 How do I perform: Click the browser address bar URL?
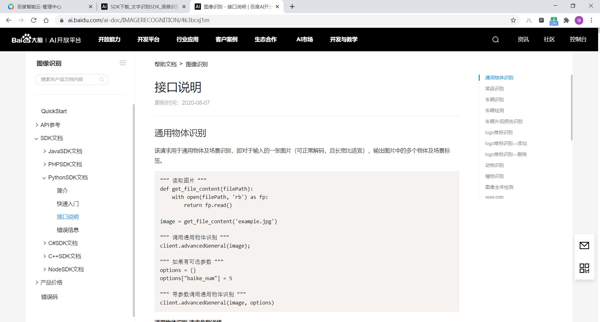click(139, 20)
